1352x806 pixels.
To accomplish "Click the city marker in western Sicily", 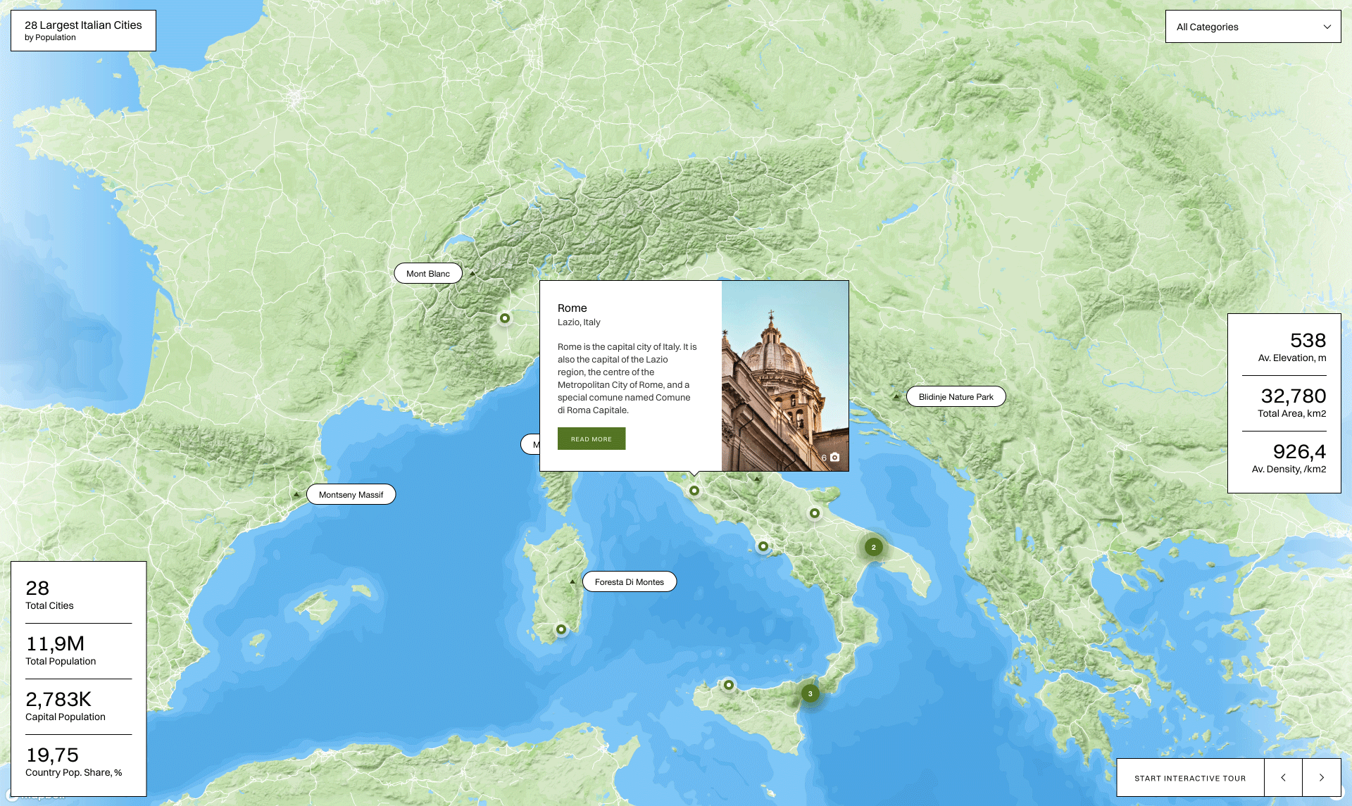I will 729,685.
